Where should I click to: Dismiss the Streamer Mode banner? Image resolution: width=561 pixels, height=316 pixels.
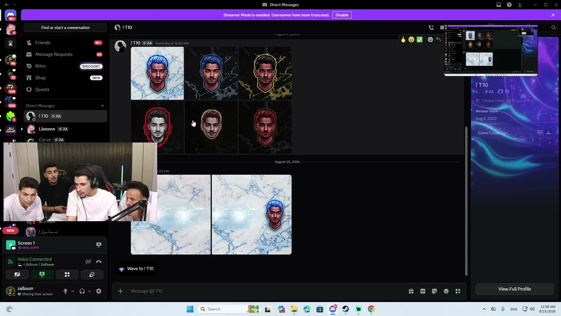click(553, 15)
